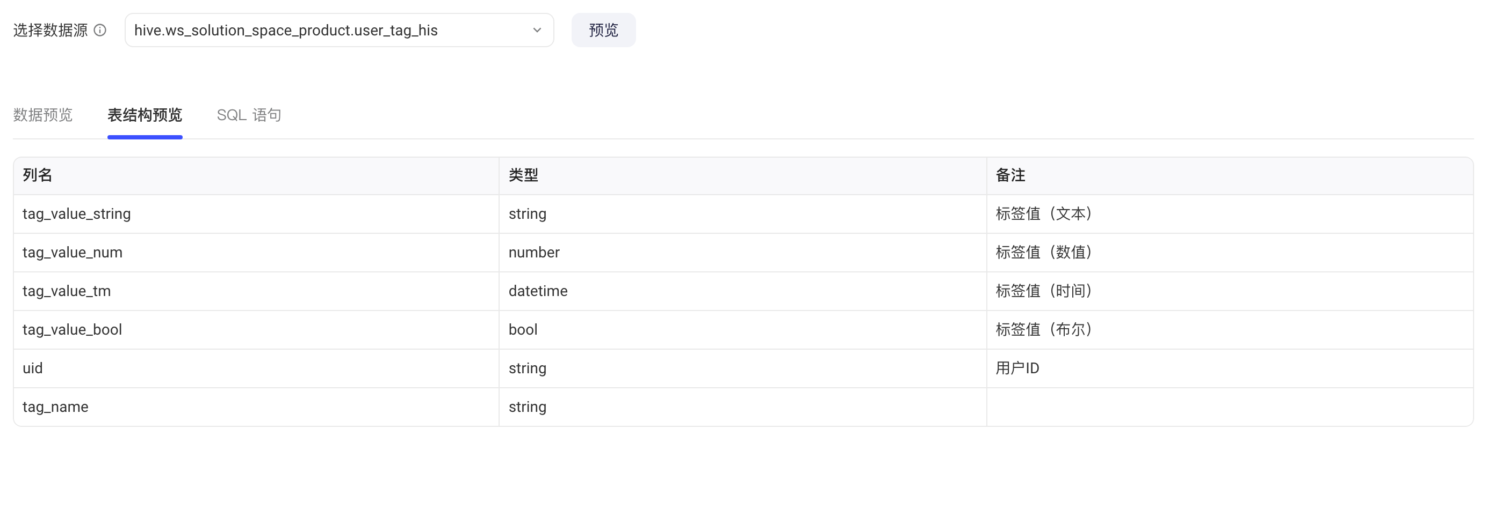Click the 标签值（数值）remark cell
1487x532 pixels.
[x=1230, y=253]
